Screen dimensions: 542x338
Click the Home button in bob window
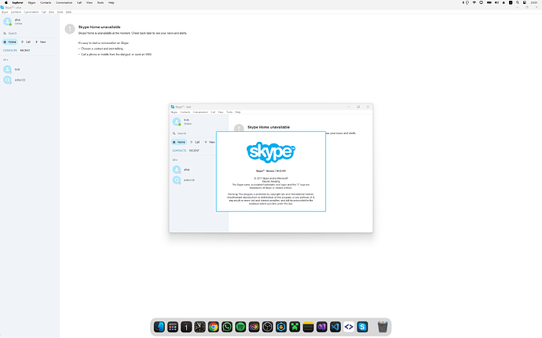pos(179,142)
